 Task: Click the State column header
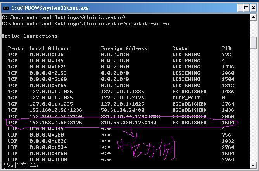pos(180,48)
